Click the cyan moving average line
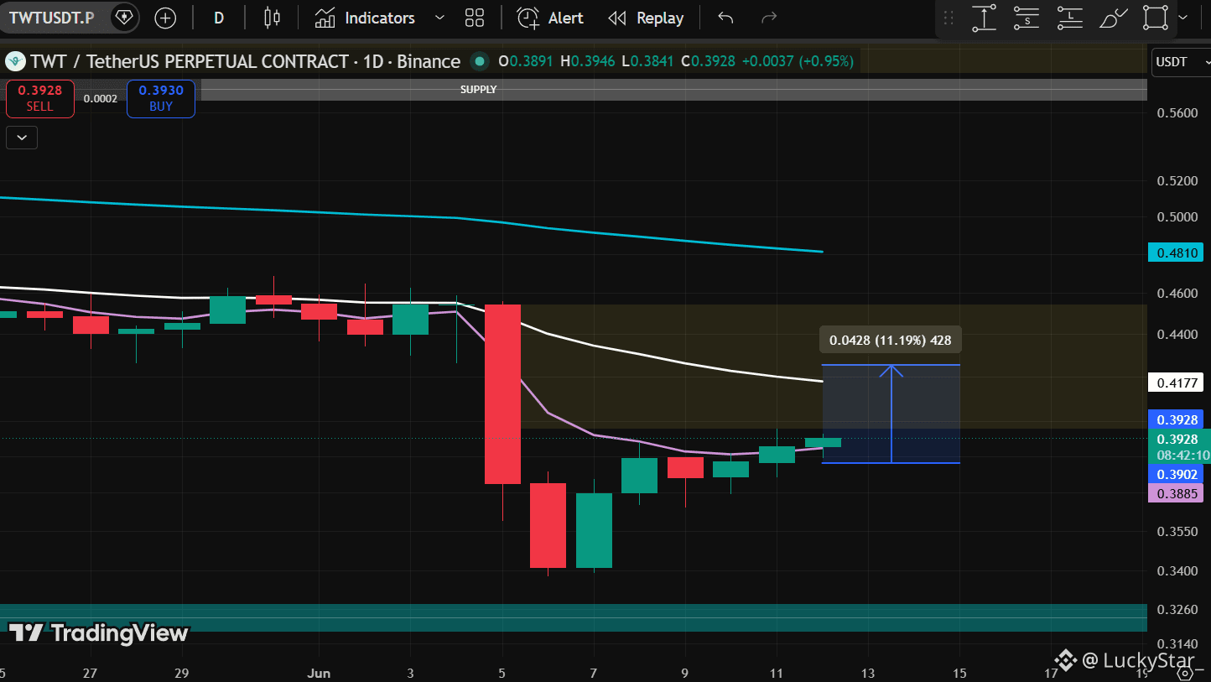The width and height of the screenshot is (1211, 682). (x=411, y=216)
